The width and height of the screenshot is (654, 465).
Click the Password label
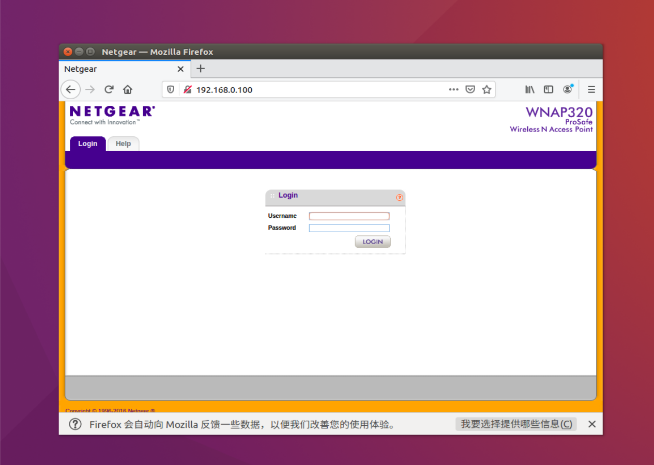click(282, 228)
